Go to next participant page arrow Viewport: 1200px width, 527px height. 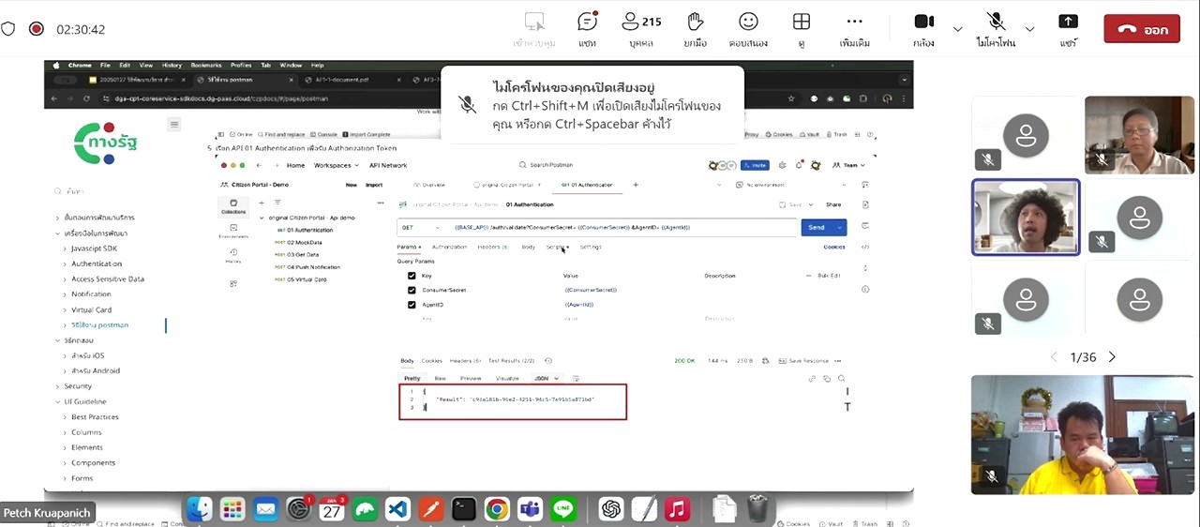pos(1112,357)
